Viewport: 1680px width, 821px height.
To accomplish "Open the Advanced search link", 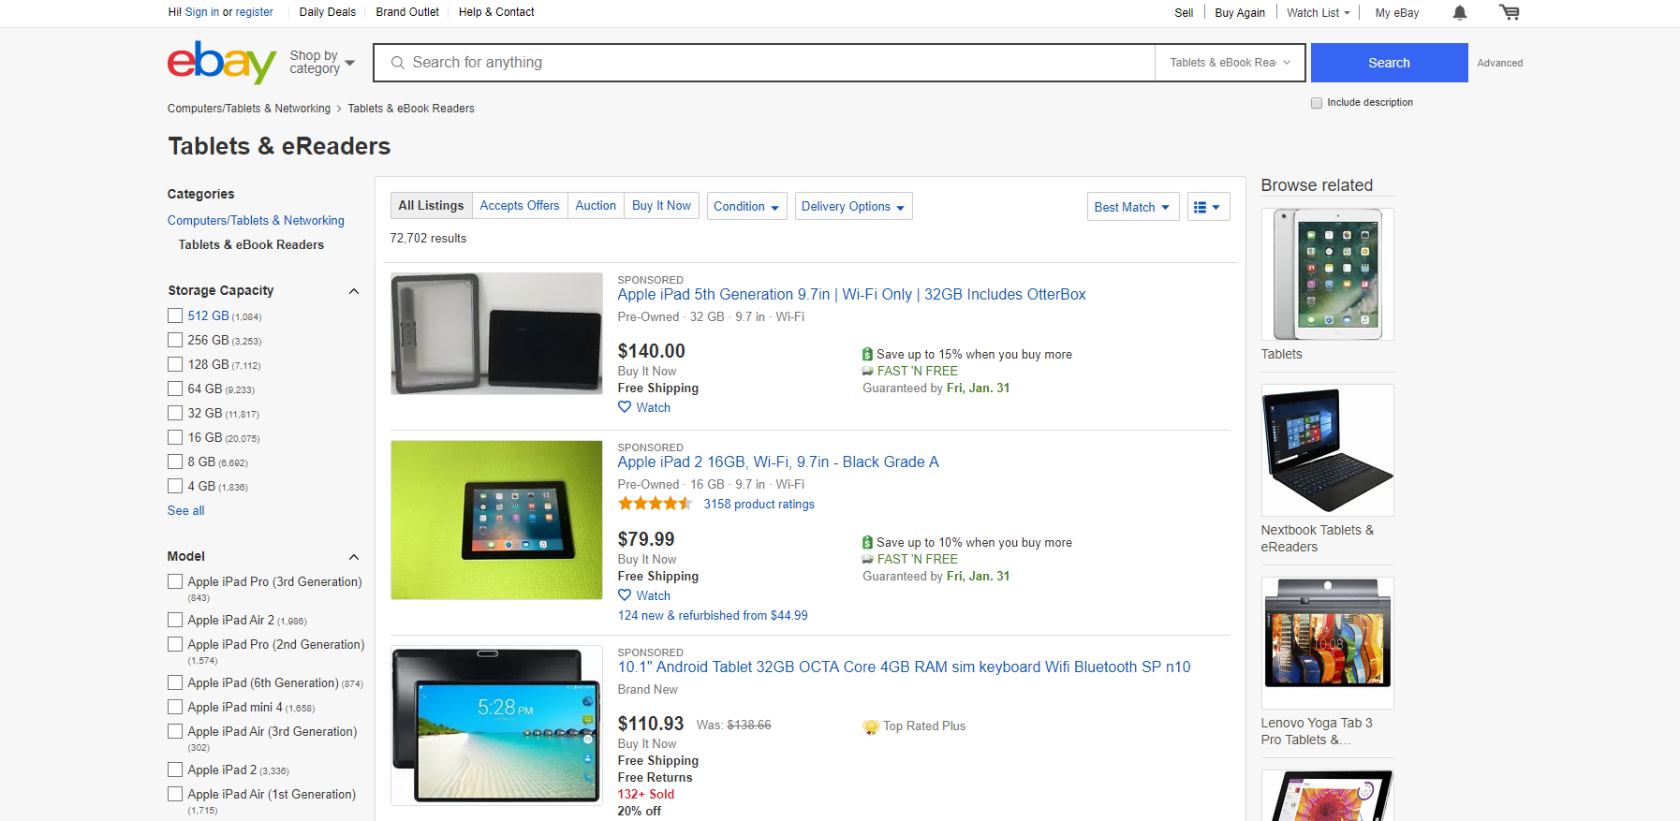I will click(x=1500, y=63).
